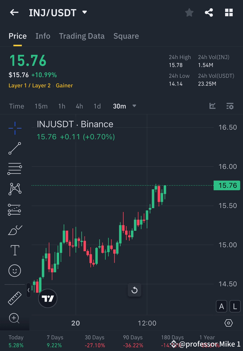Image resolution: width=243 pixels, height=351 pixels.
Task: Add INJ/USDT to favorites
Action: point(189,12)
